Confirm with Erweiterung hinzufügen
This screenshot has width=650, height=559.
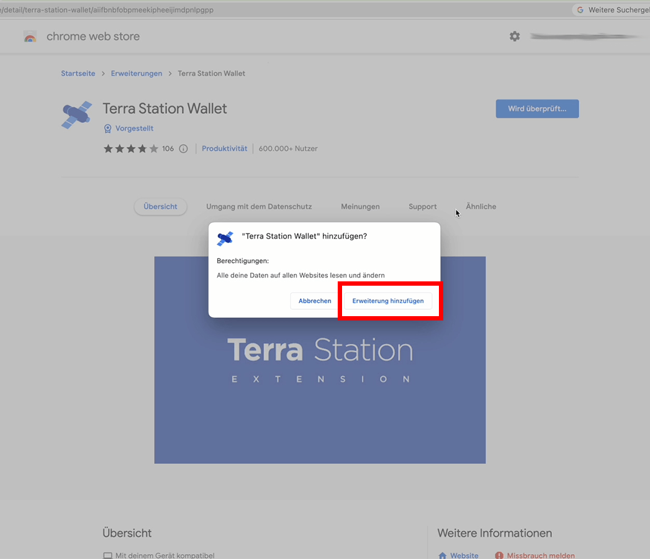tap(388, 301)
